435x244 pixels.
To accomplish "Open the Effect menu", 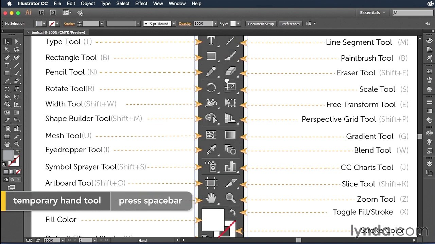I will click(x=141, y=3).
